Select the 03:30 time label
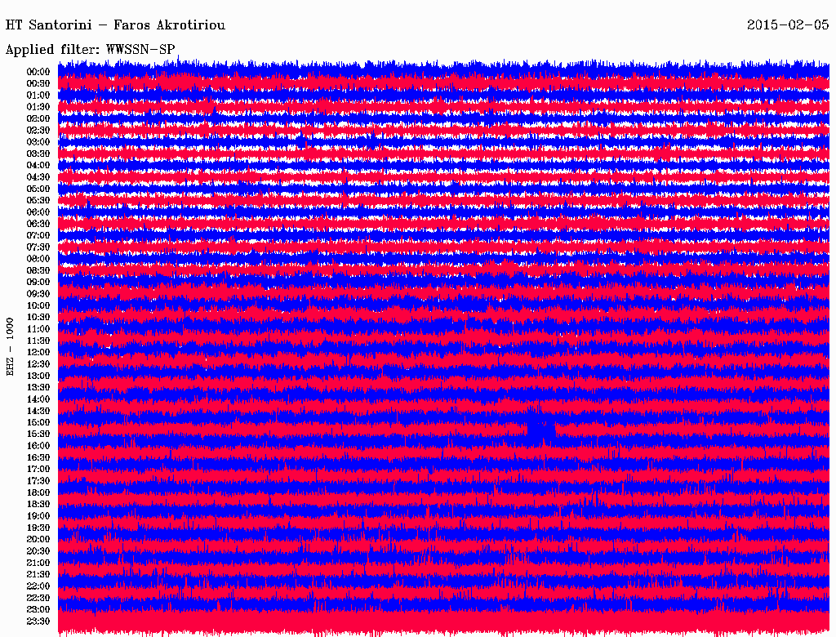Screen dimensions: 836x637 [38, 154]
